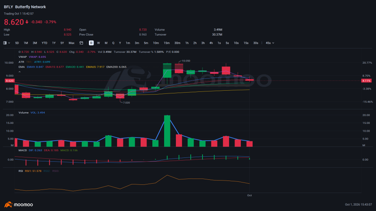Click the RSI indicator label

21,171
